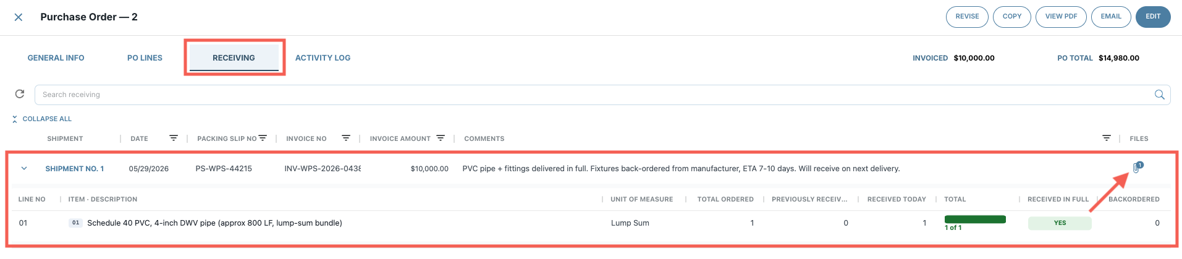Filter the Comments column

[x=1107, y=138]
